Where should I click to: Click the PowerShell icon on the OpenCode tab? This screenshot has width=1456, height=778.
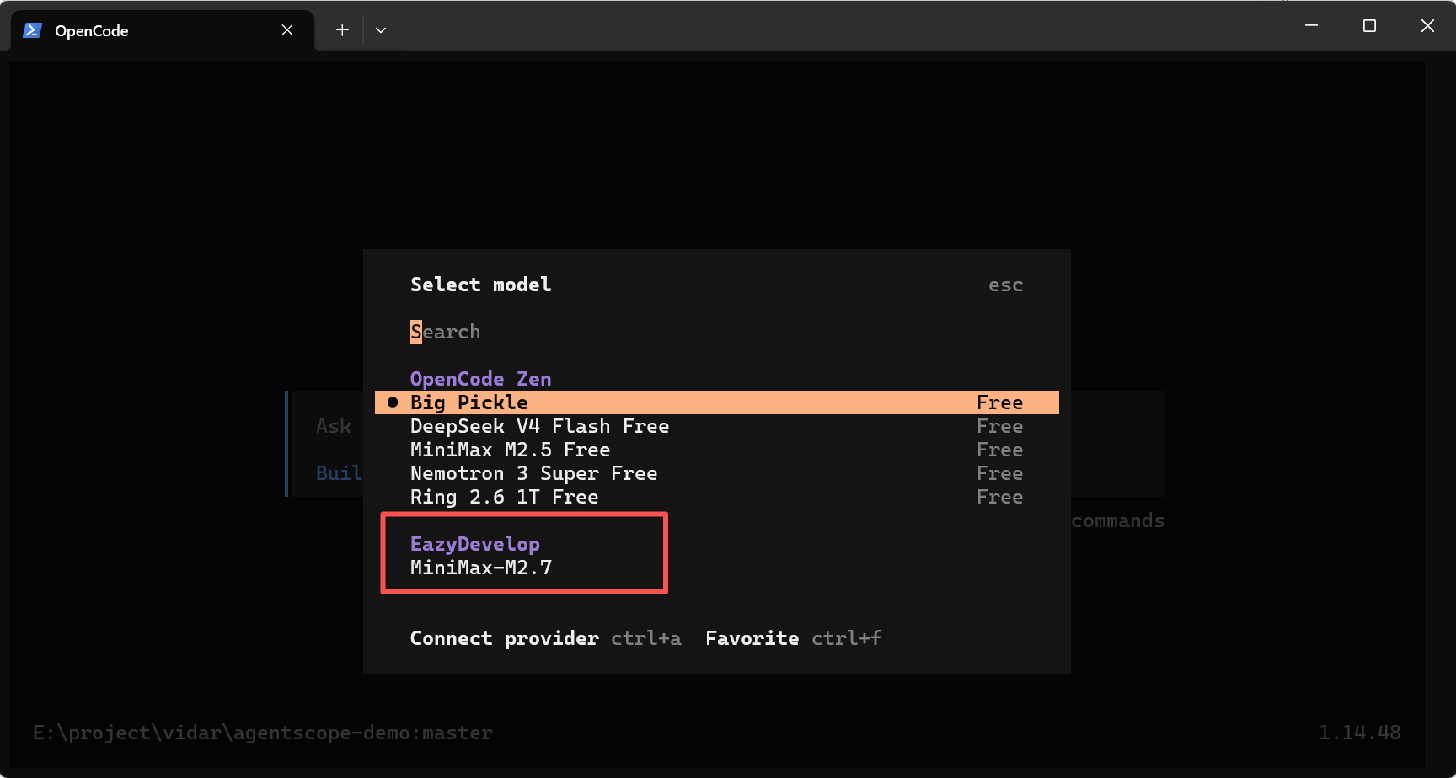[x=33, y=30]
